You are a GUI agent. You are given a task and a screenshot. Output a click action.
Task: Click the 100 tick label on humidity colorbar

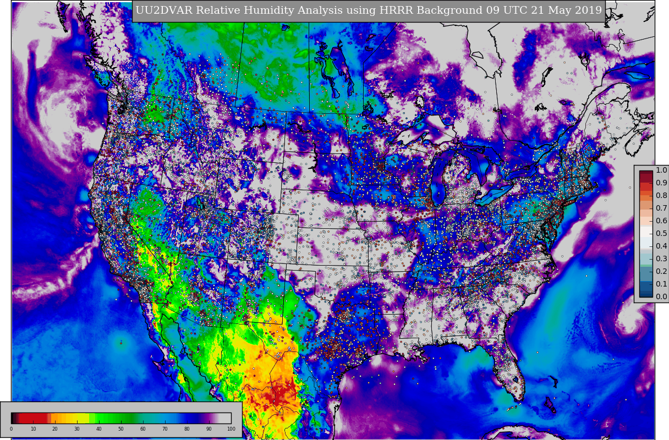pyautogui.click(x=231, y=429)
